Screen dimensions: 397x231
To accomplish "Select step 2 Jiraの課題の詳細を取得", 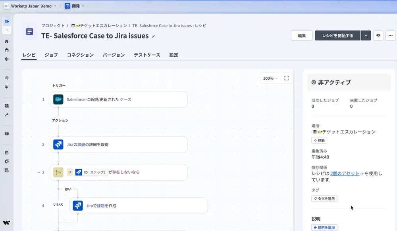I will point(119,145).
